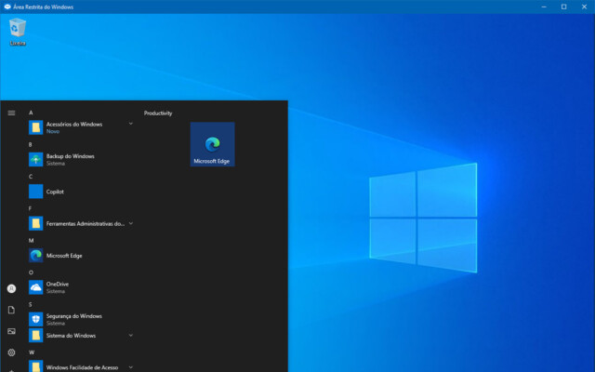
Task: Open Pictures icon in Start sidebar
Action: tap(12, 331)
